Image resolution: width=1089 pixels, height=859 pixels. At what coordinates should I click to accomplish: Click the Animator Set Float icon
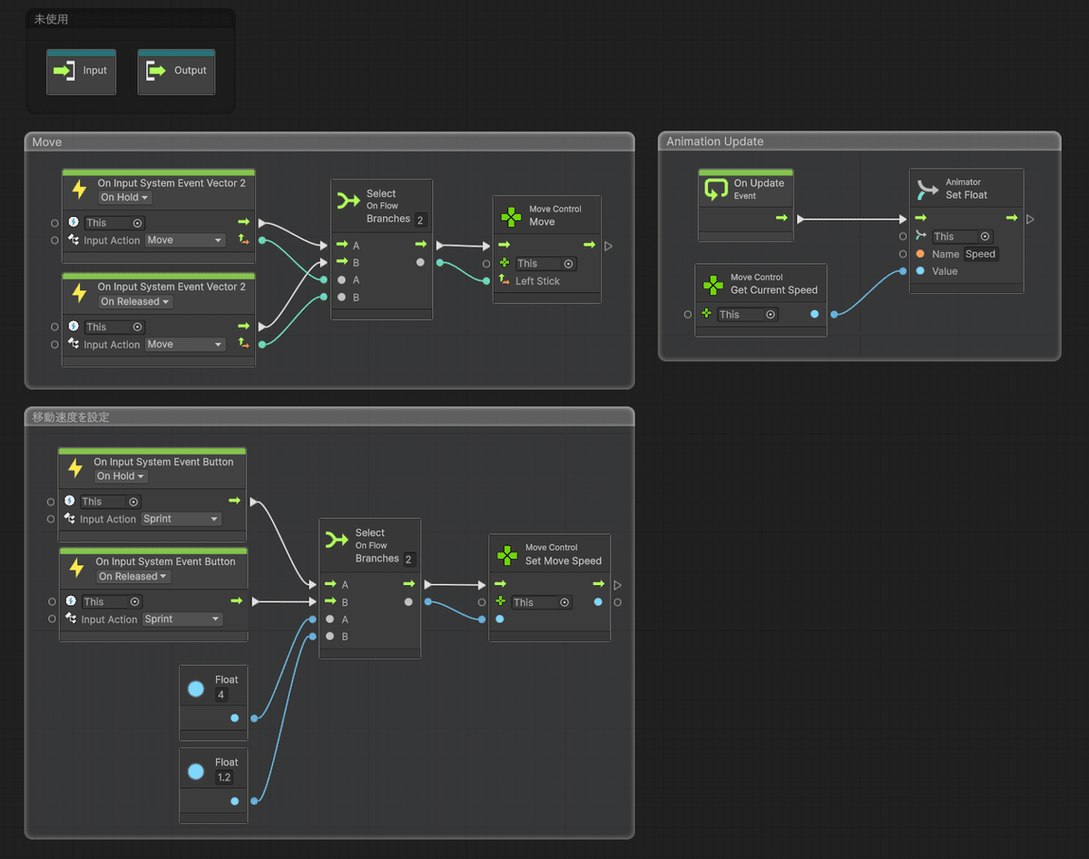[927, 189]
